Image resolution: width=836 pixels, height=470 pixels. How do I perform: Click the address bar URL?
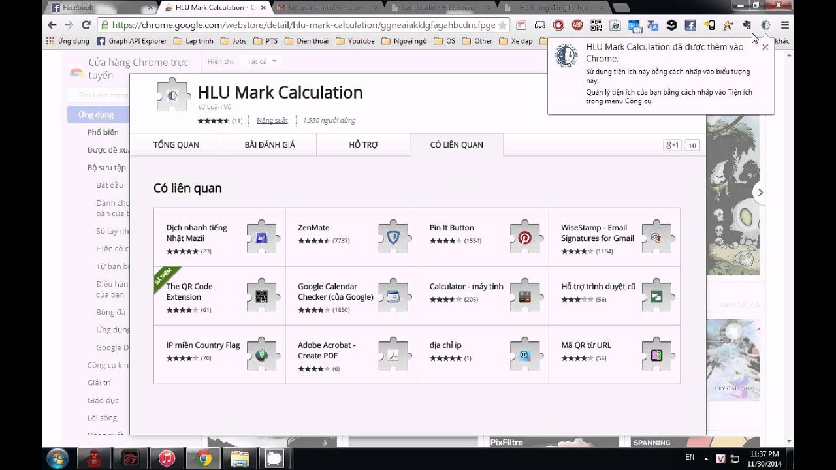[304, 25]
